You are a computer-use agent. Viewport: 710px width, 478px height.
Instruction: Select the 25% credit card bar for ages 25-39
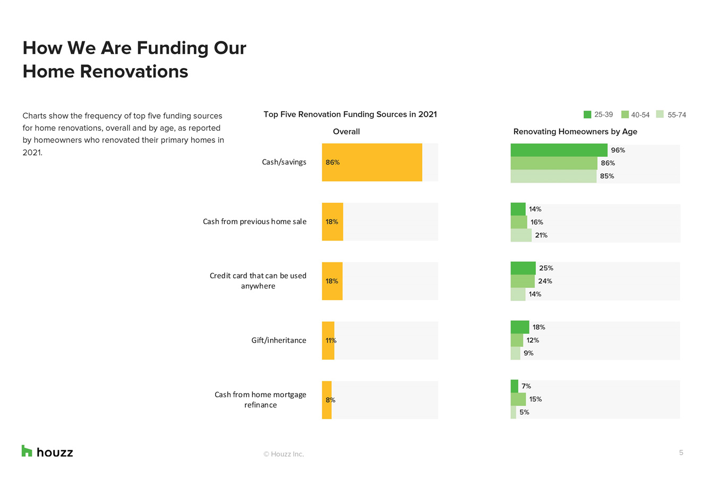point(523,268)
